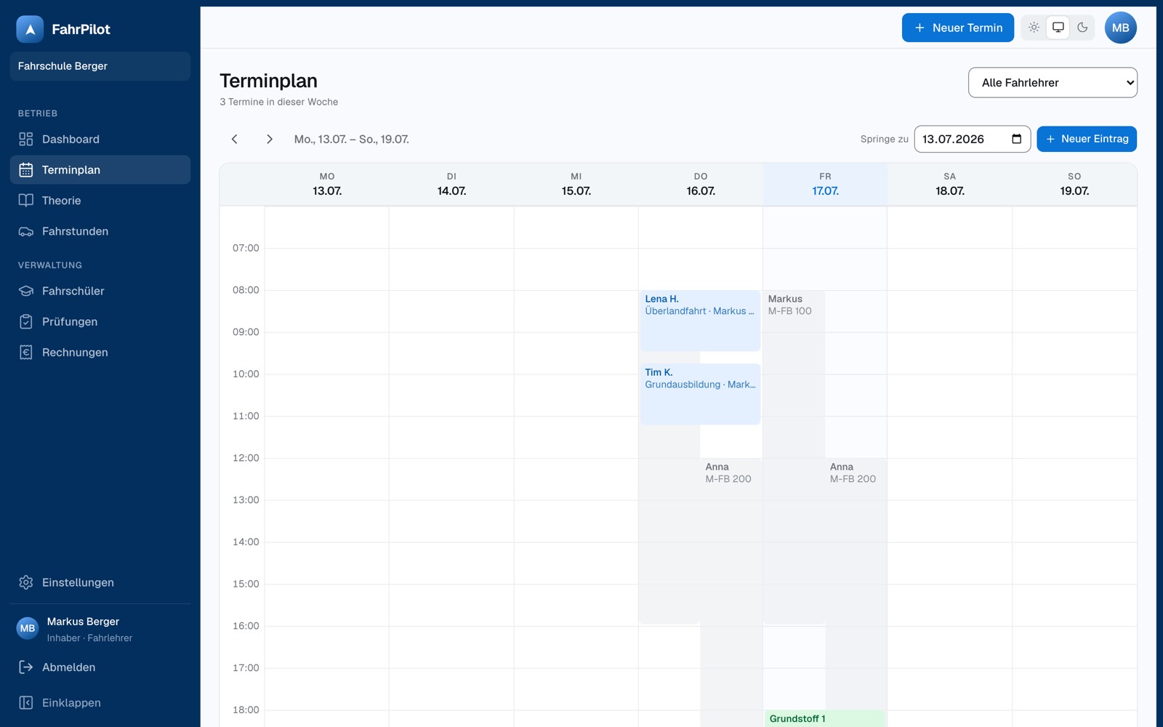The width and height of the screenshot is (1163, 727).
Task: Open the Alle Fahrlehrer dropdown
Action: pyautogui.click(x=1053, y=82)
